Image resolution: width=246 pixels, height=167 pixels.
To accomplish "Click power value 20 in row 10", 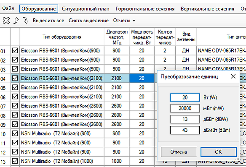I will tap(142, 133).
